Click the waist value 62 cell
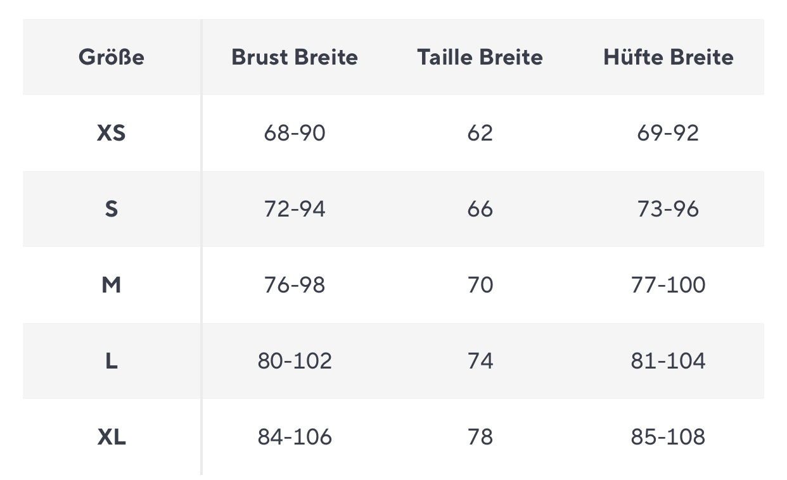 tap(480, 133)
